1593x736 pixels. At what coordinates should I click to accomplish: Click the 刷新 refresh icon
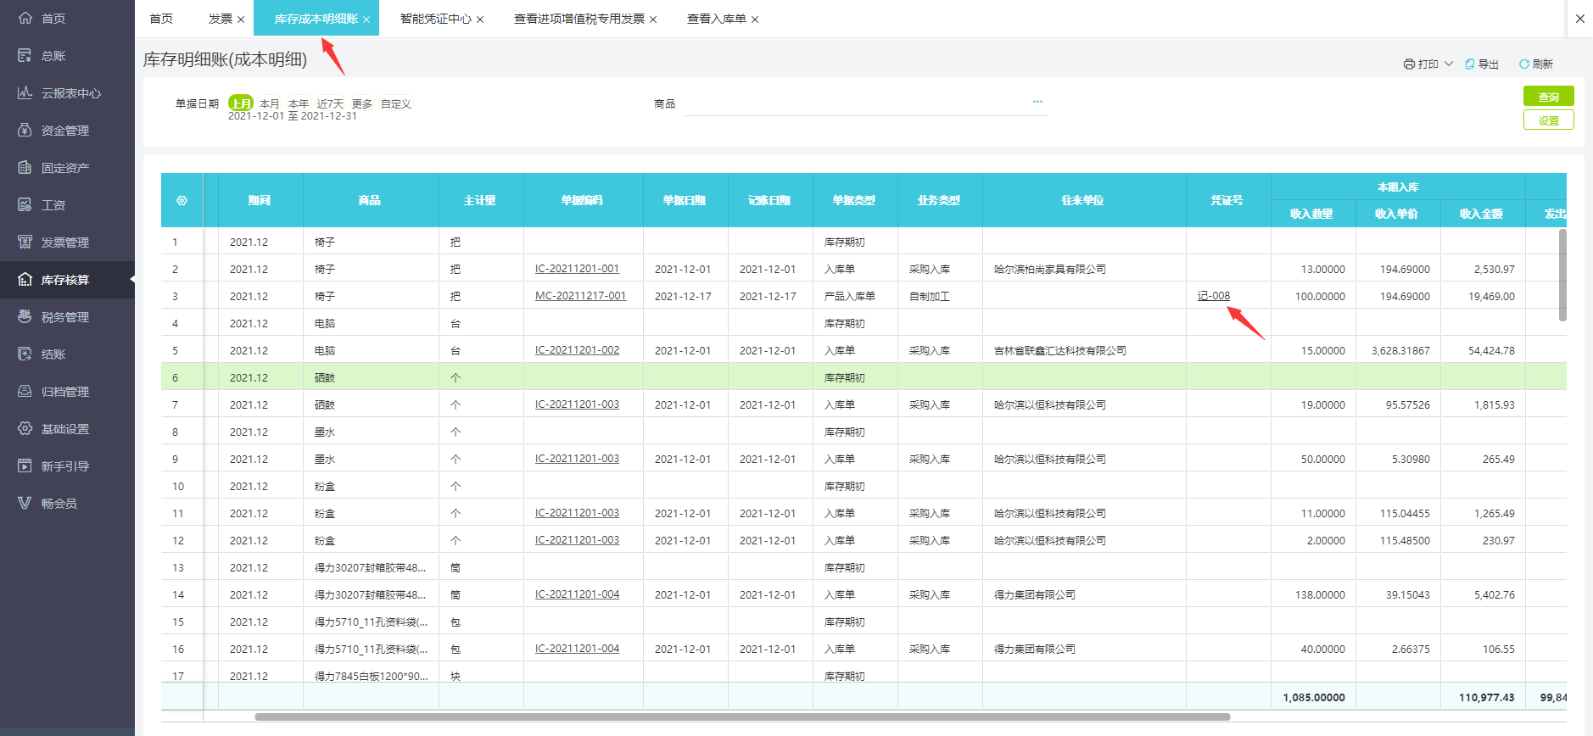click(1523, 64)
